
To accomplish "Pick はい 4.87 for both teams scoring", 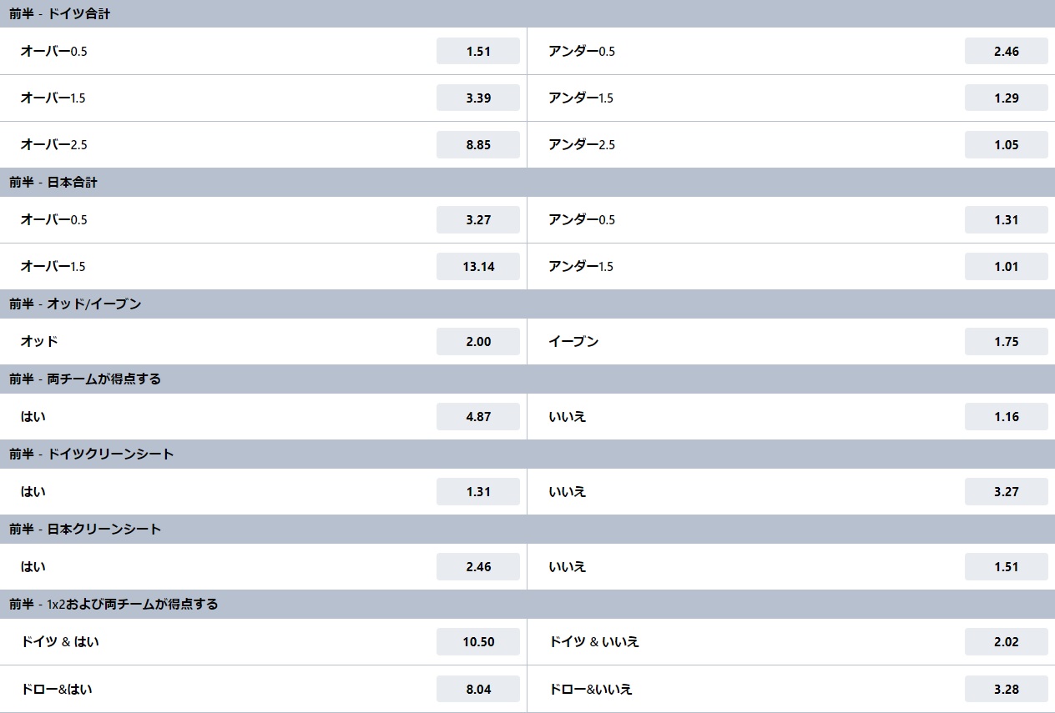I will [x=478, y=416].
